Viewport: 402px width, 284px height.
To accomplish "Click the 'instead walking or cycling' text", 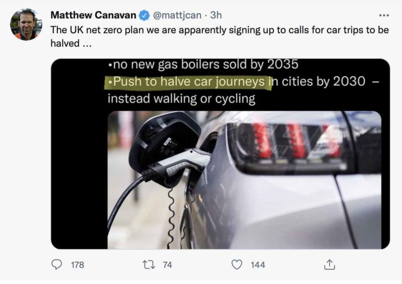I will point(181,98).
